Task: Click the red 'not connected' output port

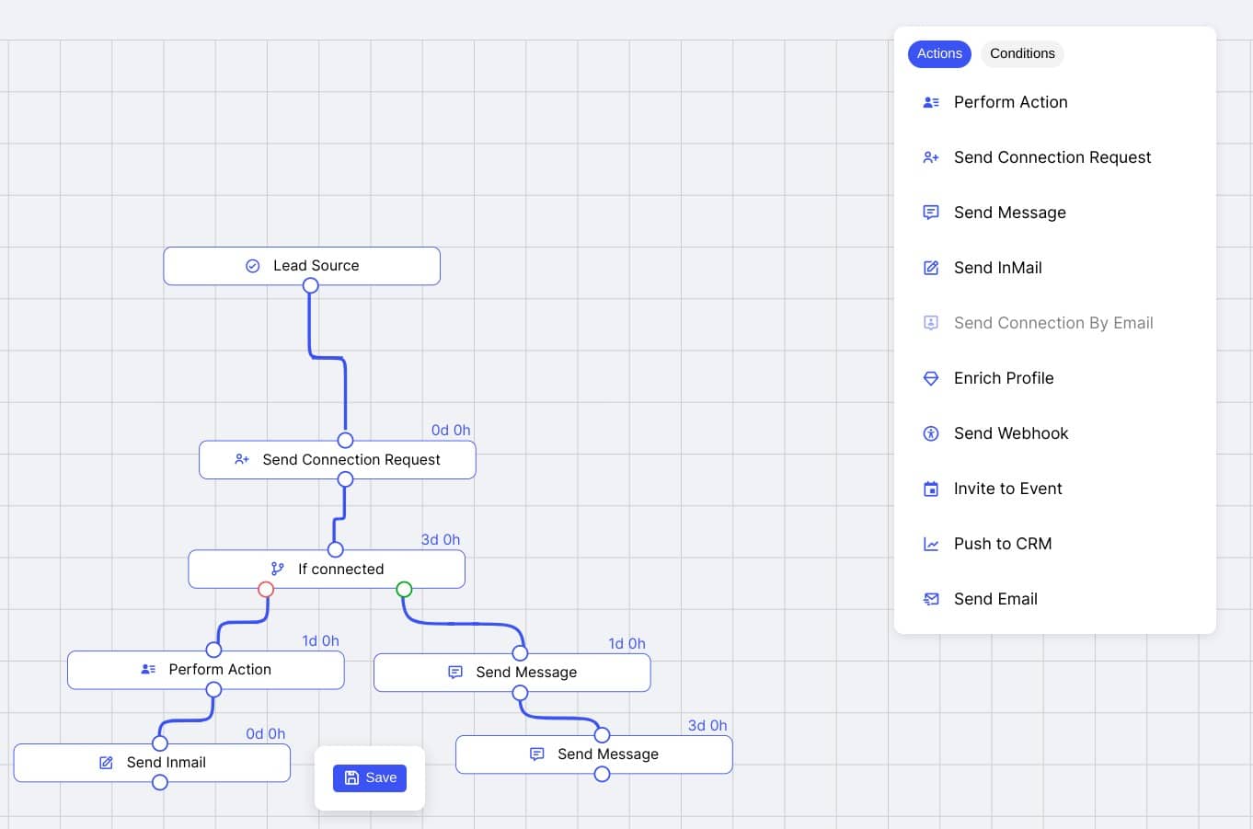Action: pyautogui.click(x=266, y=589)
